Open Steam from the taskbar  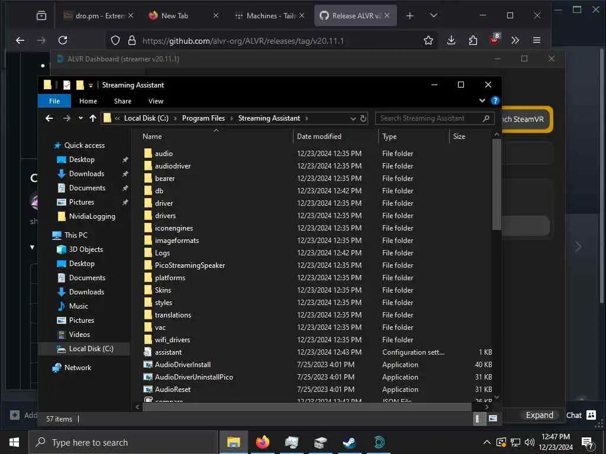(x=350, y=442)
